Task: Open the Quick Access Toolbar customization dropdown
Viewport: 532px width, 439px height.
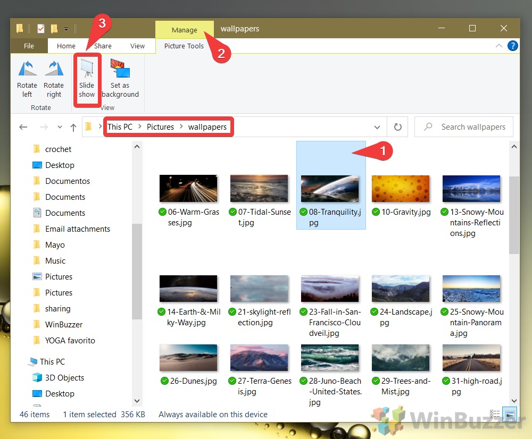Action: pos(65,28)
